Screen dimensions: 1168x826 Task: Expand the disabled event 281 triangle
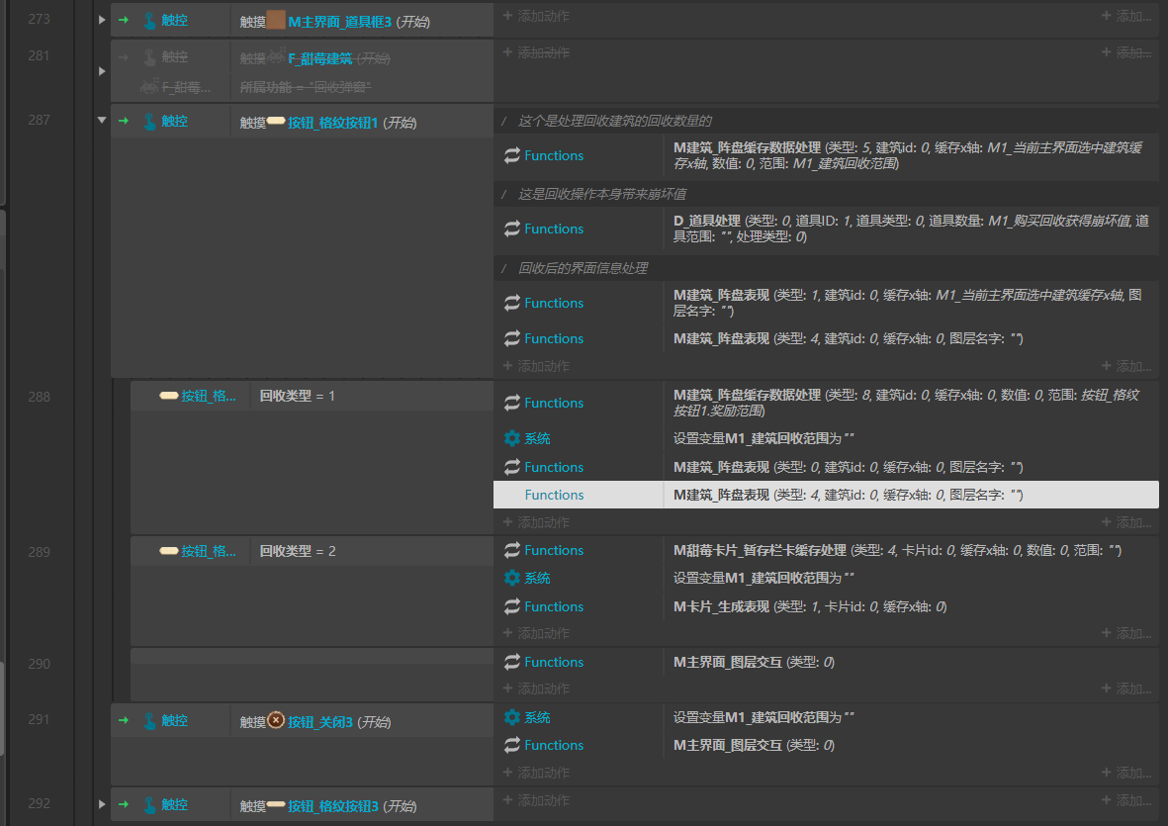pyautogui.click(x=101, y=71)
